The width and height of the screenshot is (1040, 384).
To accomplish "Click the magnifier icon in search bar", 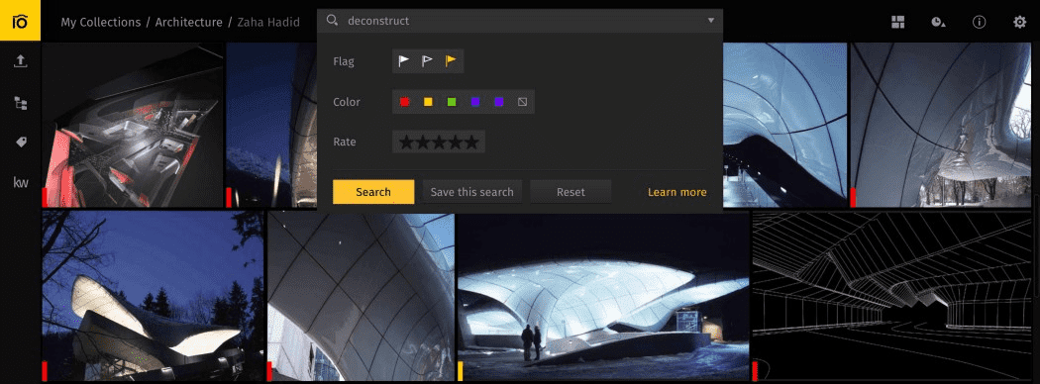I will click(x=332, y=21).
